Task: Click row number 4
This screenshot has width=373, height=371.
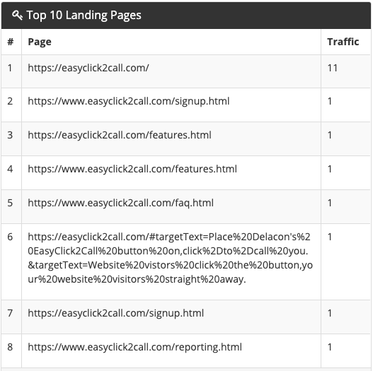Action: point(10,169)
